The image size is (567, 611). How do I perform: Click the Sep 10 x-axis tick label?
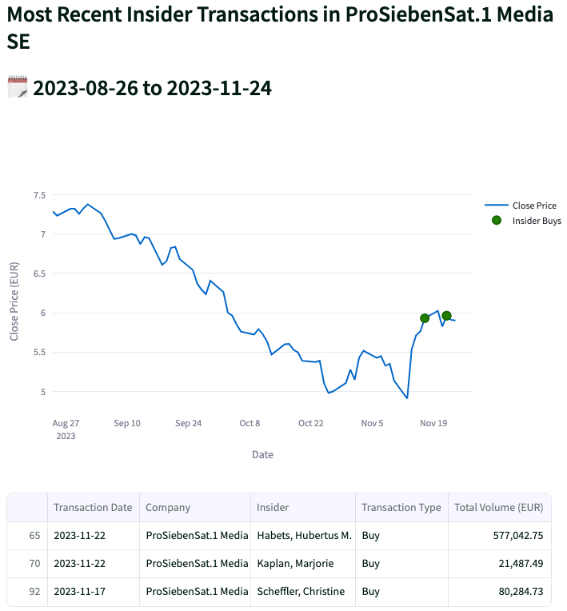[x=127, y=423]
